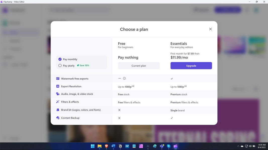The width and height of the screenshot is (268, 150).
Task: Select the Pay monthly radio option
Action: pyautogui.click(x=60, y=59)
